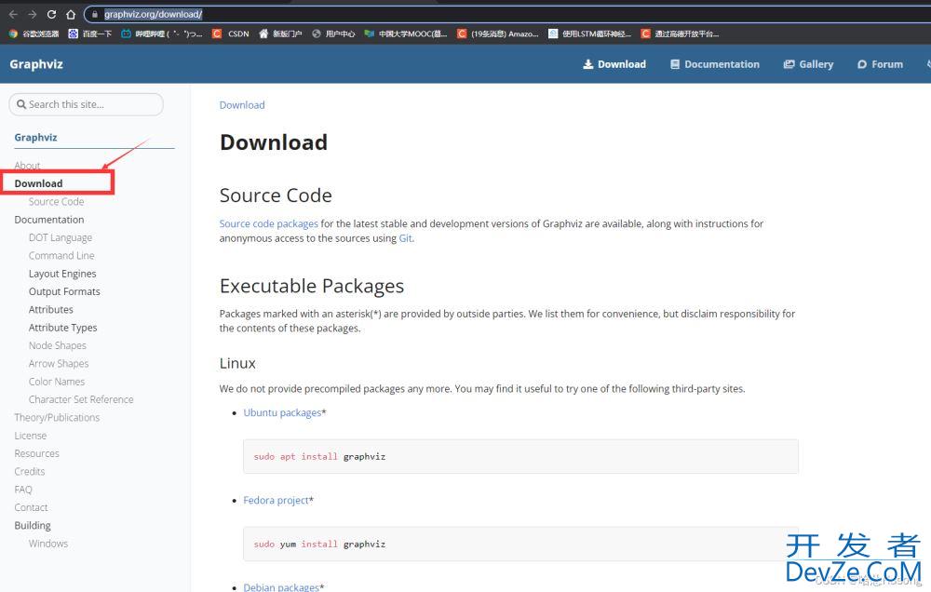Click the browser back arrow
Screen dimensions: 931x592
(13, 14)
